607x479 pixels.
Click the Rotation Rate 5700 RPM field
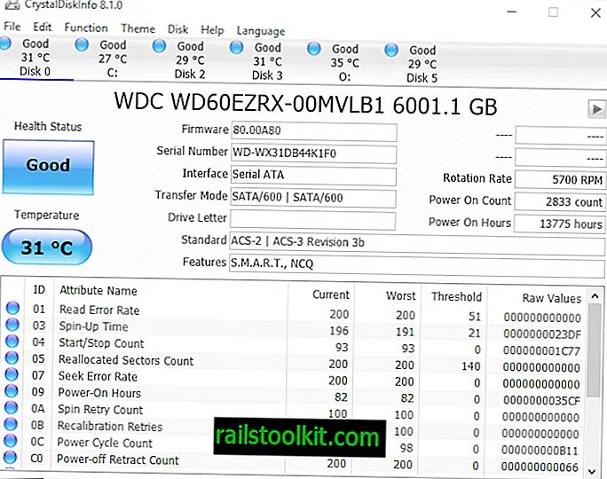560,179
